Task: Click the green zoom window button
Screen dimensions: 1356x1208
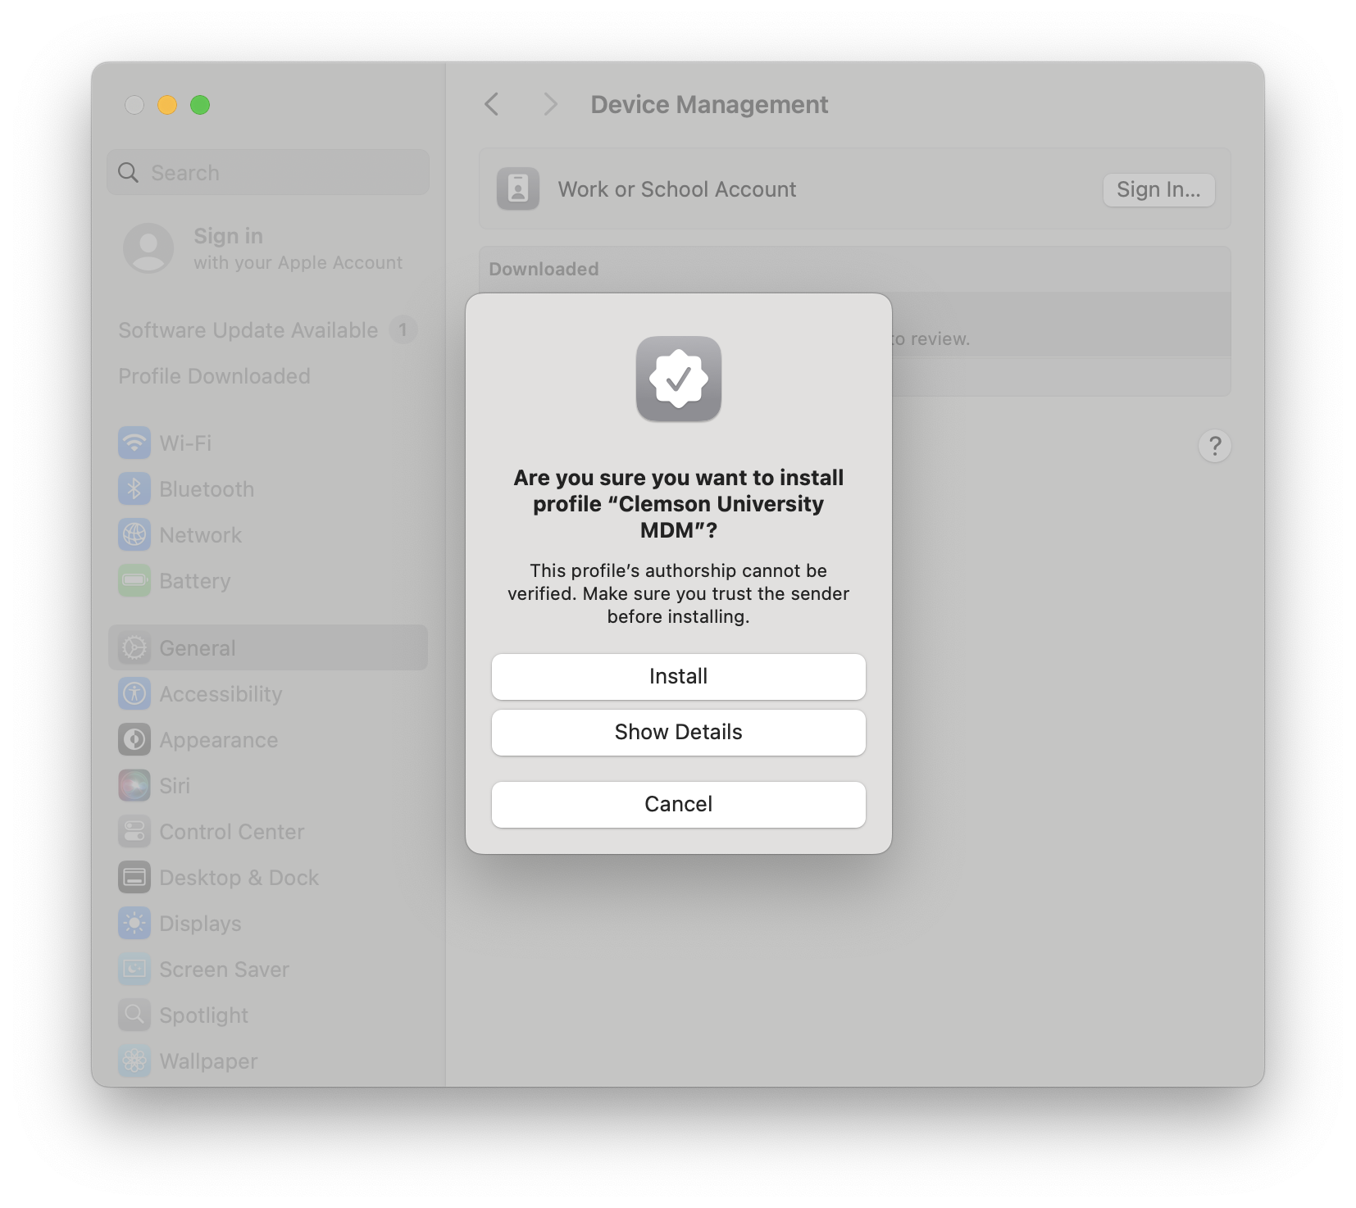Action: (x=200, y=105)
